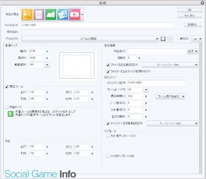
Task: Click the 話数 value field
Action: pos(132,58)
